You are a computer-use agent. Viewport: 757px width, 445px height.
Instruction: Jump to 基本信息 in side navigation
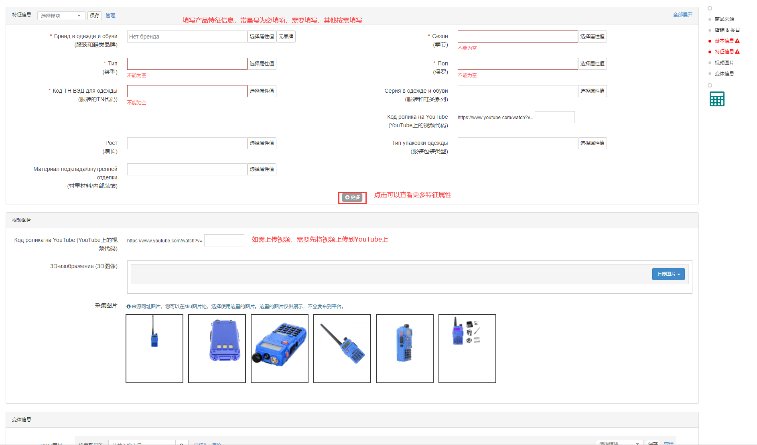(724, 41)
